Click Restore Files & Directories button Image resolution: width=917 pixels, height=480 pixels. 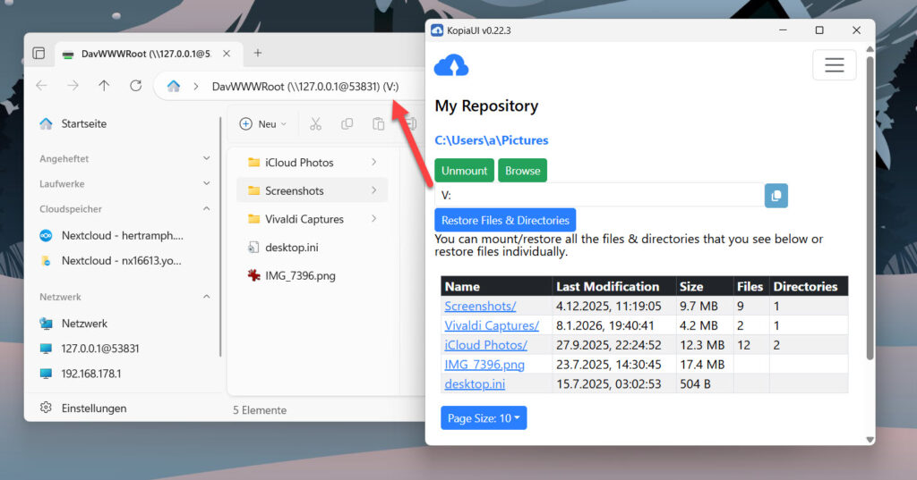(505, 220)
